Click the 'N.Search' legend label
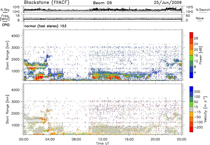 pyautogui.click(x=203, y=10)
